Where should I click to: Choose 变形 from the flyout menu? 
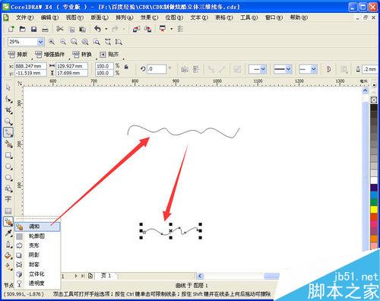(37, 246)
